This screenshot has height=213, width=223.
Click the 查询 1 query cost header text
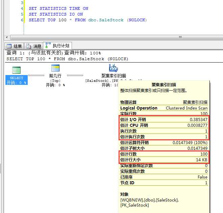click(x=54, y=53)
